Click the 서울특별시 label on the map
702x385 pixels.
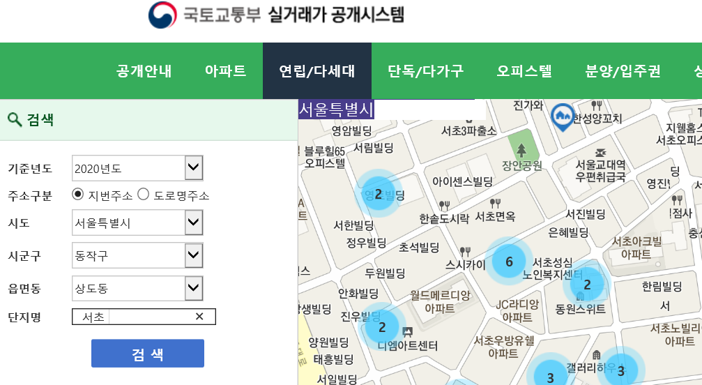pyautogui.click(x=336, y=110)
